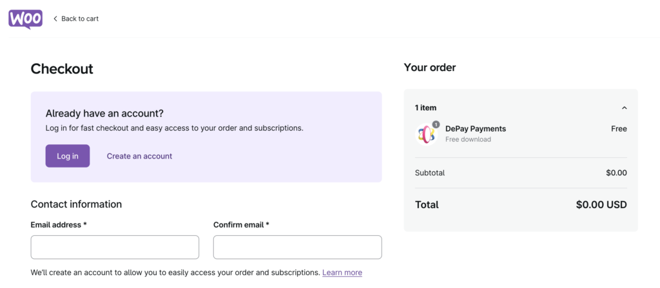
Task: Click the DePay Payments product icon
Action: pyautogui.click(x=426, y=134)
